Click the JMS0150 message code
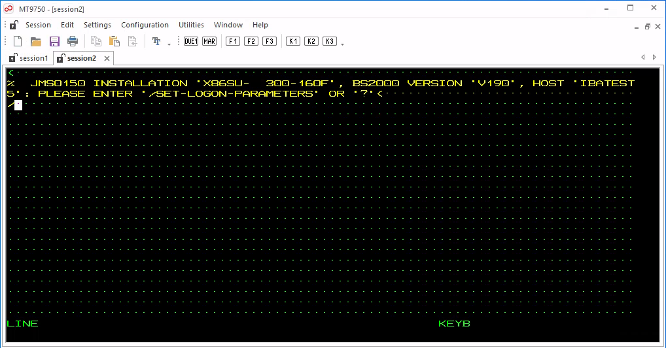666x348 pixels. click(58, 83)
